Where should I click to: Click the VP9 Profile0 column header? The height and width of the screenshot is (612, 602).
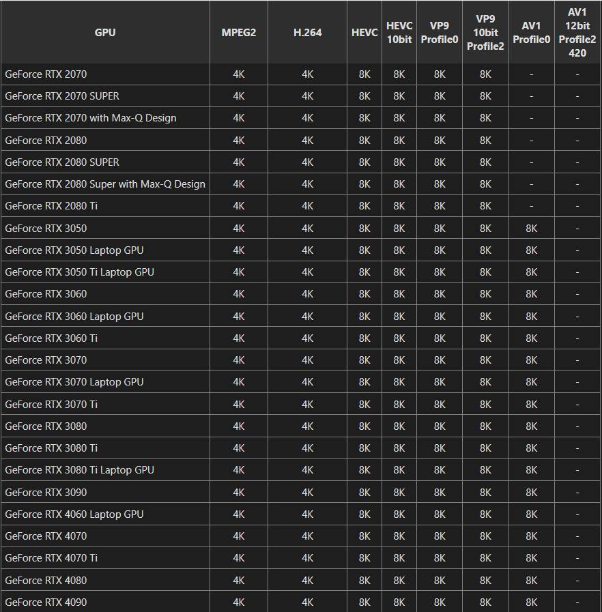click(x=439, y=32)
